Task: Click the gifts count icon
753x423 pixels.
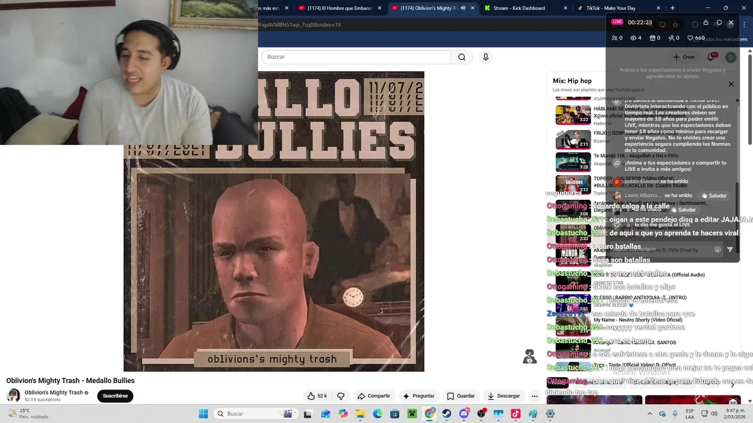Action: (x=652, y=38)
